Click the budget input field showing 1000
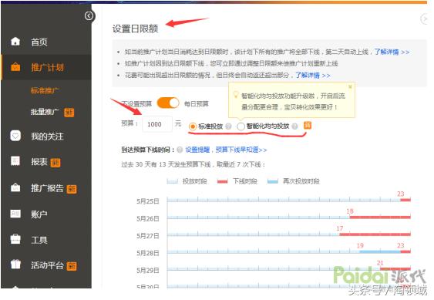434x300 pixels. point(157,124)
